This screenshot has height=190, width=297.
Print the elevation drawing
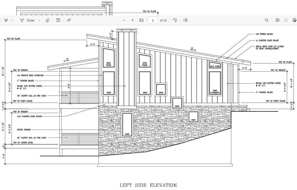pyautogui.click(x=277, y=20)
